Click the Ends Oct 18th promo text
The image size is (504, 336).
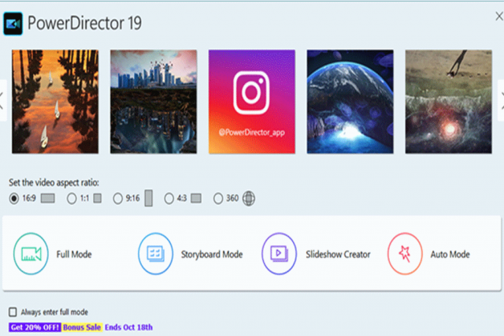128,327
